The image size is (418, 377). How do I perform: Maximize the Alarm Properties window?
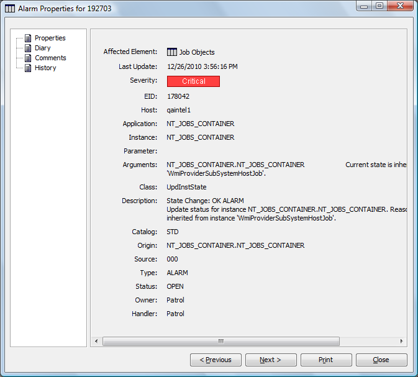[x=379, y=6]
